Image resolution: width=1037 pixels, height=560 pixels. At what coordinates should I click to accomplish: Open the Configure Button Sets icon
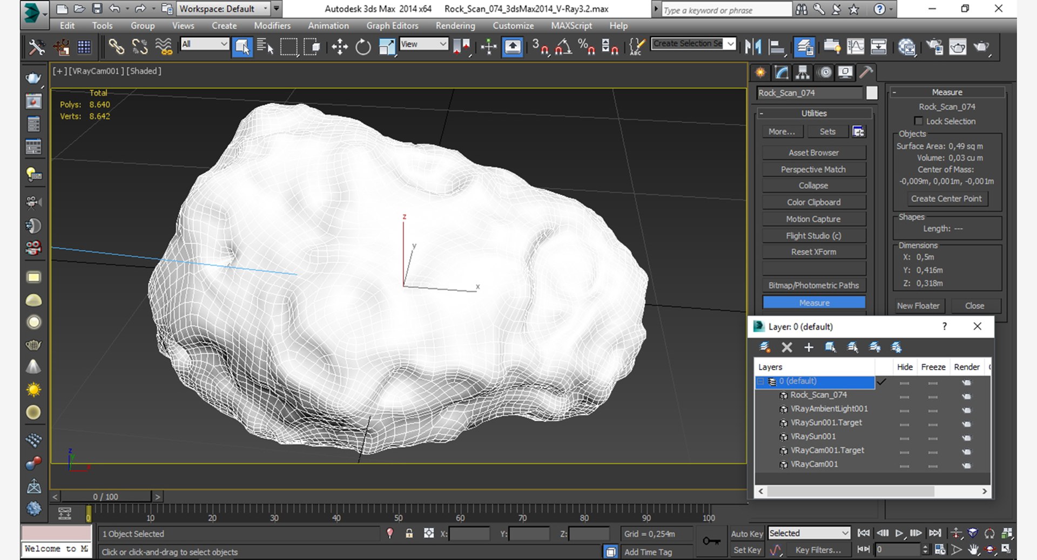click(x=858, y=132)
